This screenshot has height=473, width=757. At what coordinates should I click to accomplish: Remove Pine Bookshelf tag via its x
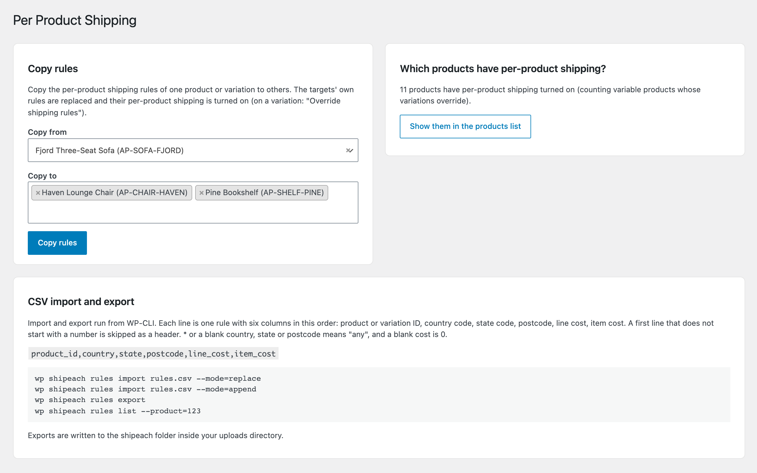[x=201, y=193]
